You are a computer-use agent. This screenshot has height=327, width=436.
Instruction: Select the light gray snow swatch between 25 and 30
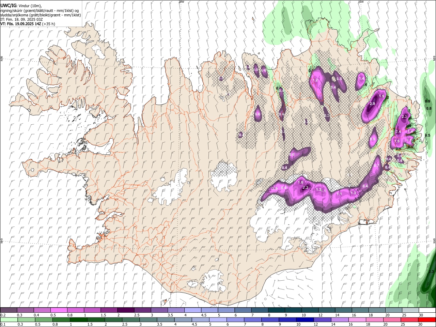[x=410, y=310]
